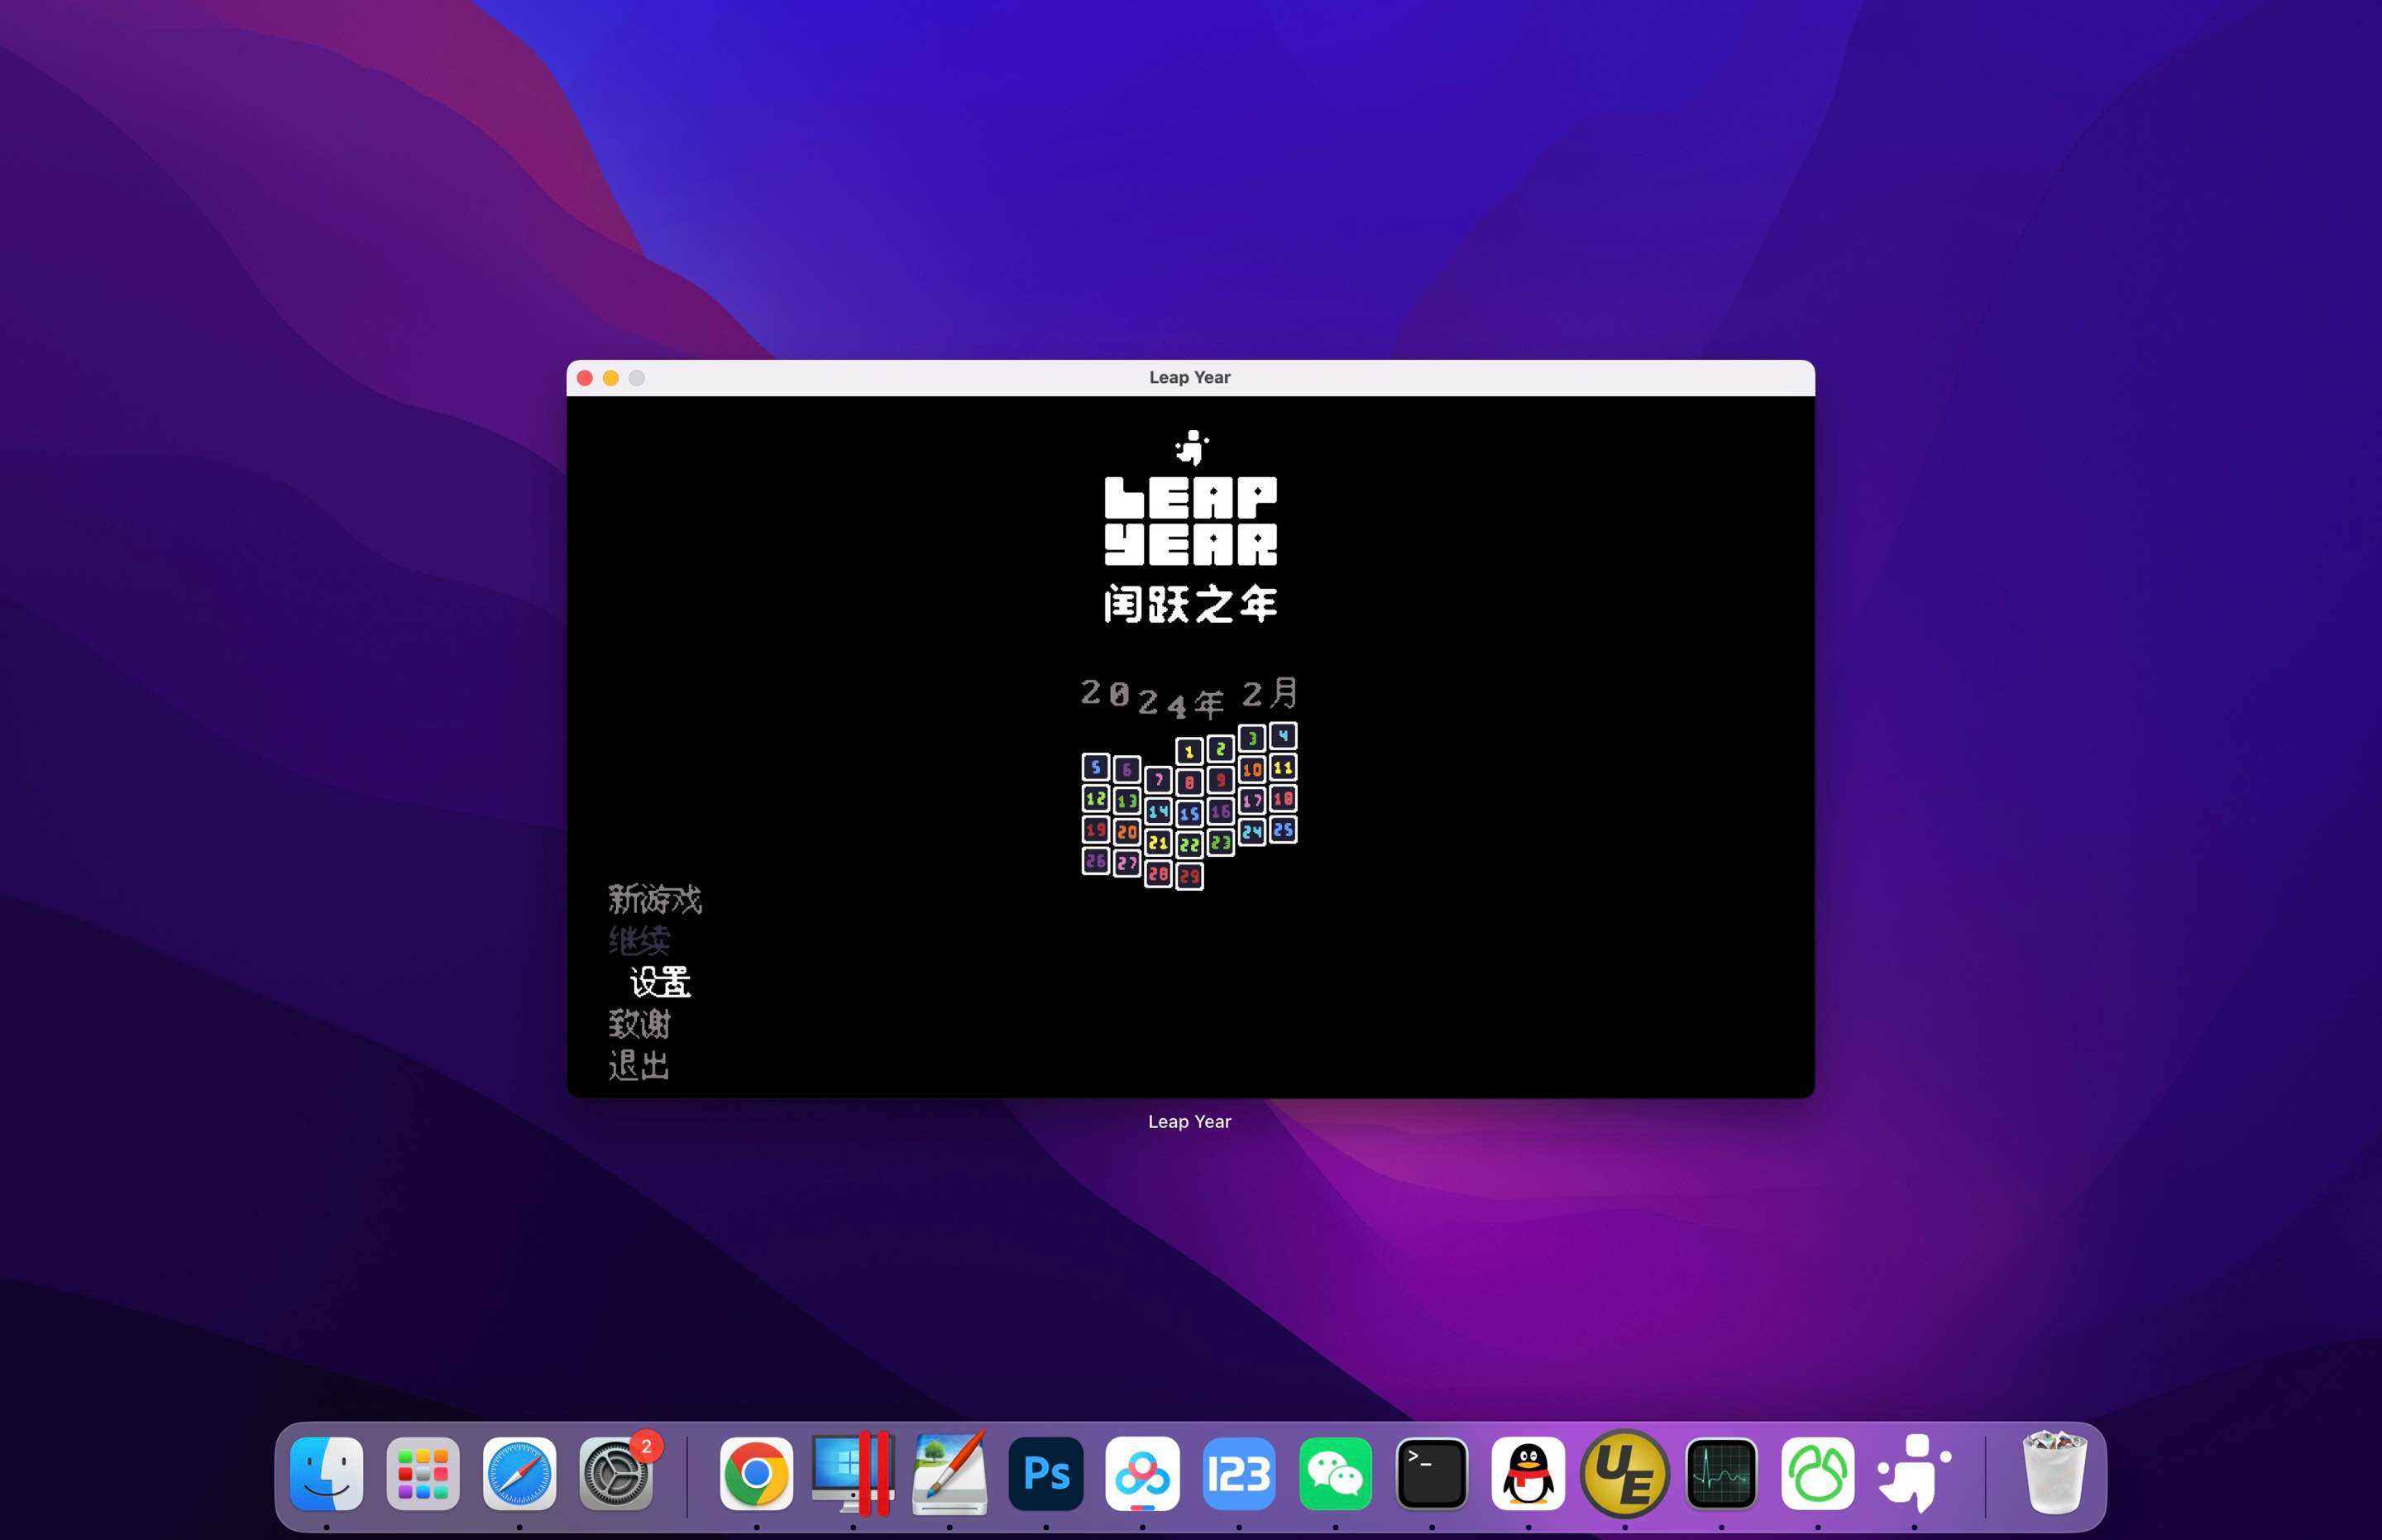This screenshot has width=2382, height=1540.
Task: Click calendar day tile 26
Action: pyautogui.click(x=1096, y=860)
